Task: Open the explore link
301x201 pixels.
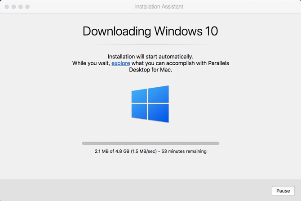Action: click(120, 63)
